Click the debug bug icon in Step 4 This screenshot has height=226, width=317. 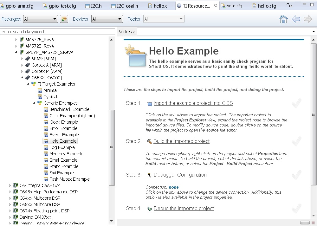tap(149, 209)
